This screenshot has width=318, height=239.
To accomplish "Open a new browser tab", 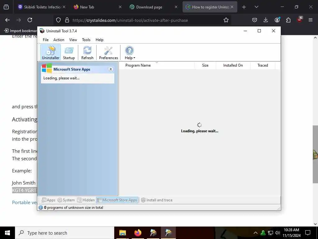I will click(244, 7).
